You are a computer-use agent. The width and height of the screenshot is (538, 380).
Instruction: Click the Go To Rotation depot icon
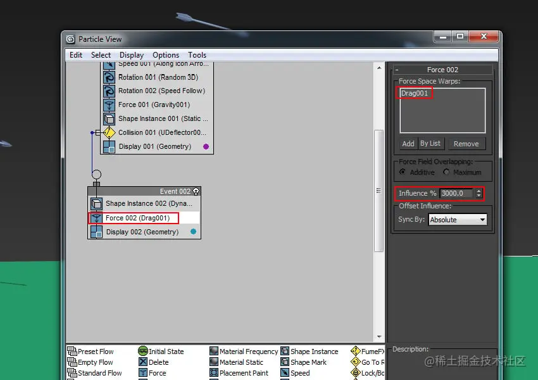(356, 362)
